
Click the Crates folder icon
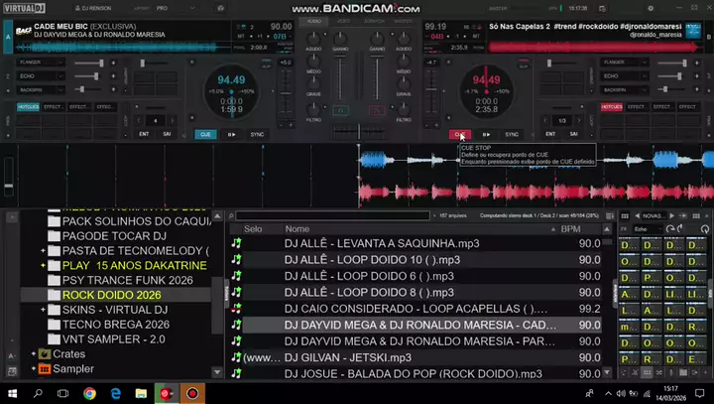coord(45,353)
